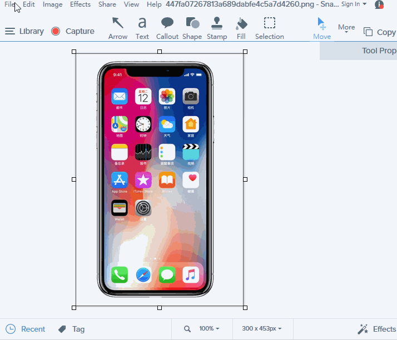Click the Photos app icon on phone
397x340 pixels.
pyautogui.click(x=167, y=96)
